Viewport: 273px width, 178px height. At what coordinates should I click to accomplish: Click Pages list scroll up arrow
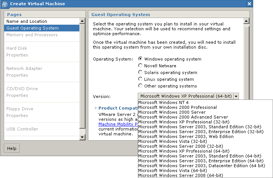click(x=82, y=21)
